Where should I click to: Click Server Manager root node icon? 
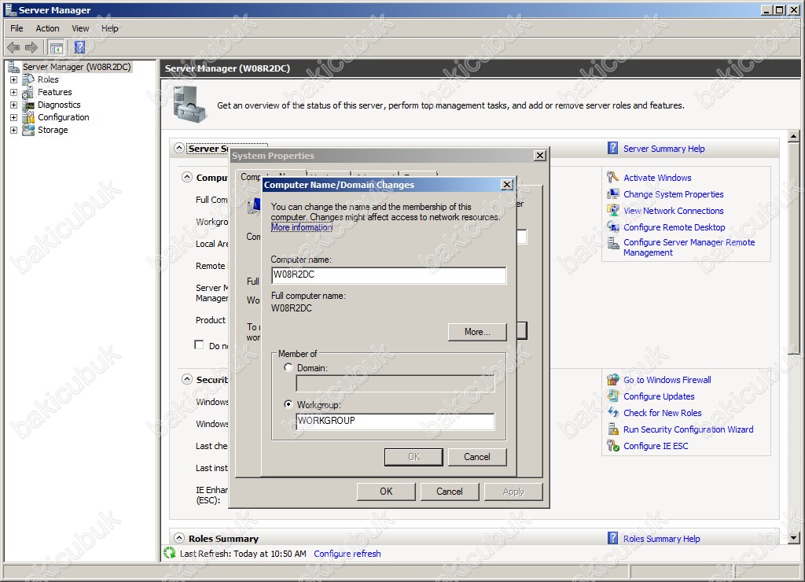(x=14, y=67)
